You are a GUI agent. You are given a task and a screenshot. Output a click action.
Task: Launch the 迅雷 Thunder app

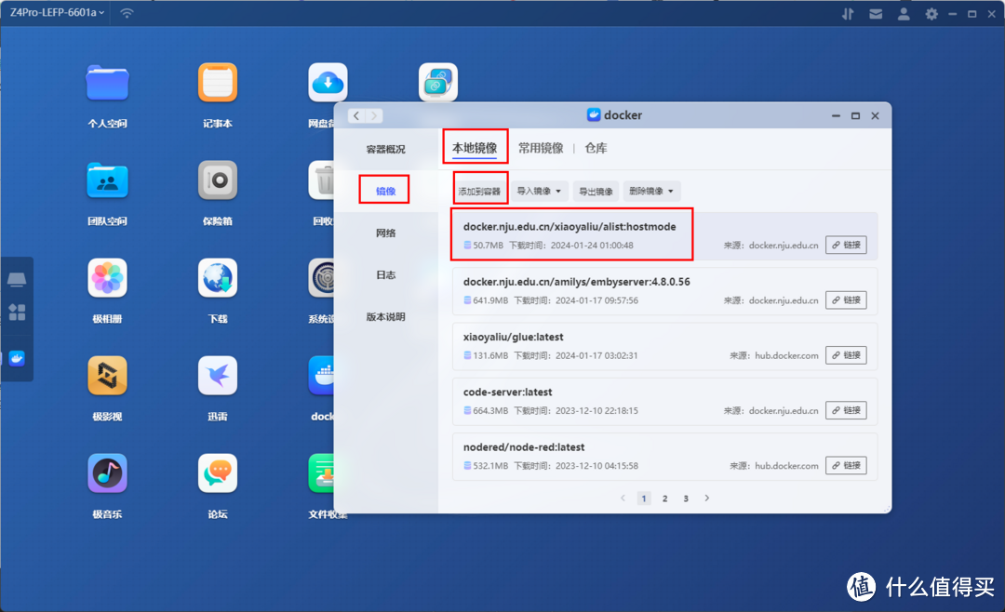click(x=217, y=376)
